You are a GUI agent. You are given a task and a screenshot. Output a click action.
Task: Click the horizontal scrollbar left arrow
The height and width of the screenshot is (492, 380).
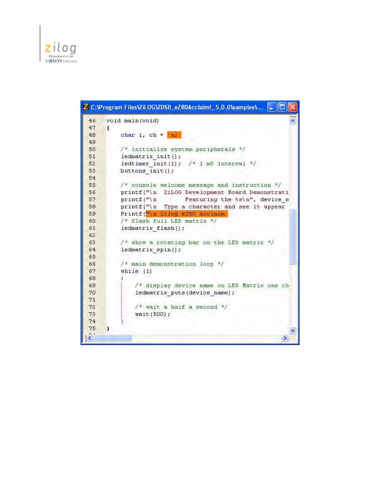point(90,338)
